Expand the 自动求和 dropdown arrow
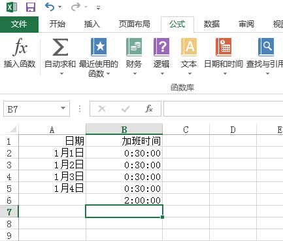This screenshot has height=241, width=283. click(x=61, y=74)
